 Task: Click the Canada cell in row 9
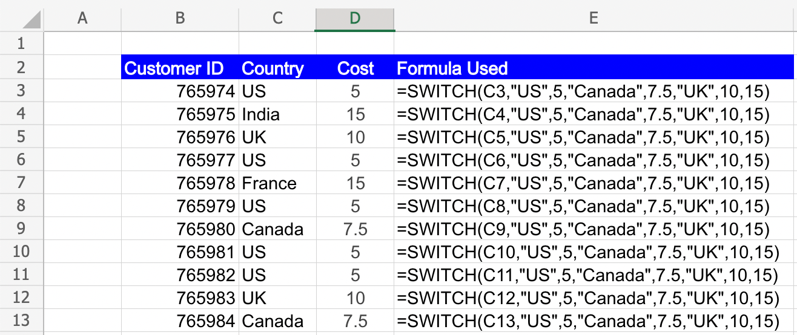pyautogui.click(x=277, y=229)
